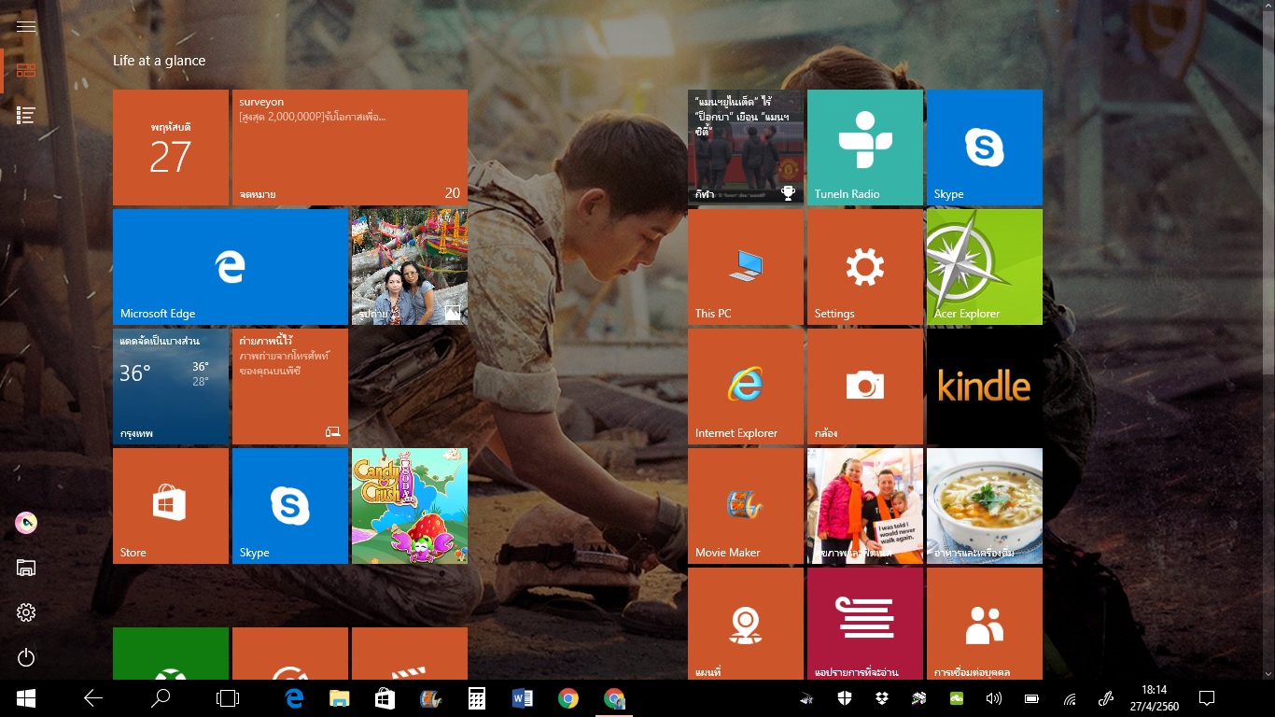Open taskbar Search magnifier

(x=161, y=698)
